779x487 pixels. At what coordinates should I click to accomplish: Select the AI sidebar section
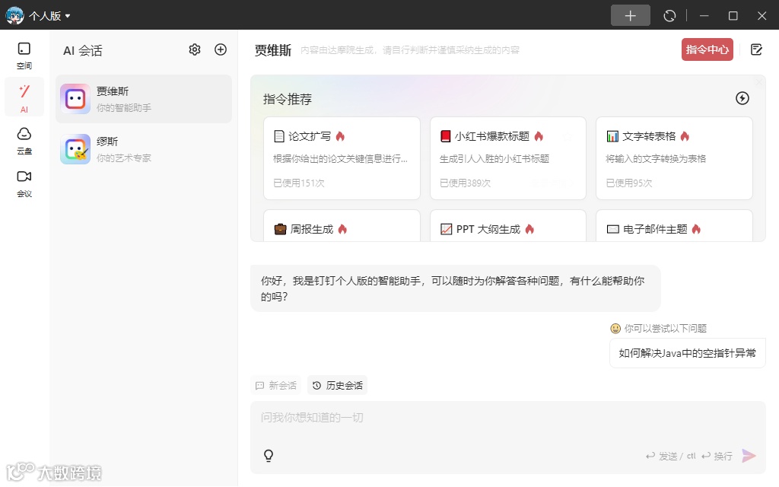(x=24, y=97)
